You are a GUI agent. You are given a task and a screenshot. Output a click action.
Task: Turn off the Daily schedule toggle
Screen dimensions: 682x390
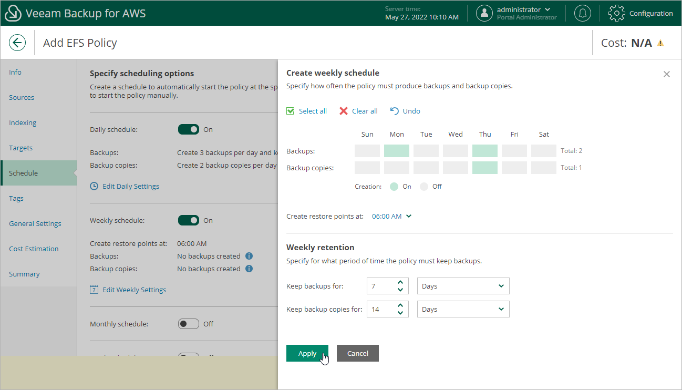click(189, 129)
